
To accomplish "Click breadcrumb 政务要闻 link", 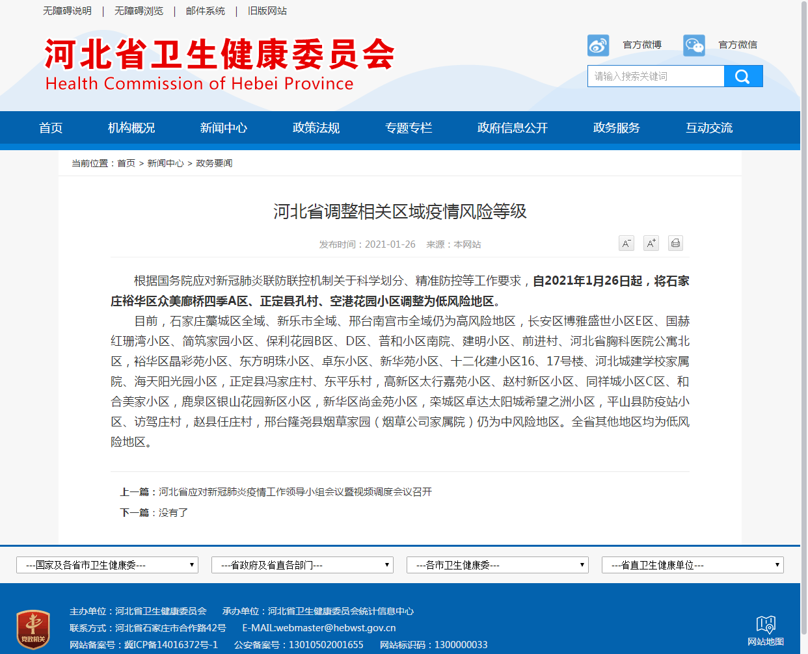I will click(214, 163).
